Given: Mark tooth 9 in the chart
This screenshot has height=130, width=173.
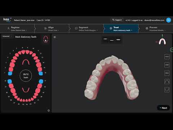Looking at the screenshot, I should click(27, 52).
